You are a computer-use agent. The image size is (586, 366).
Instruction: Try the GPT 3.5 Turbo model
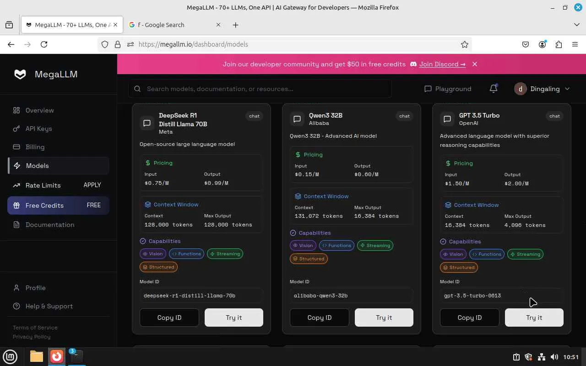pyautogui.click(x=534, y=318)
